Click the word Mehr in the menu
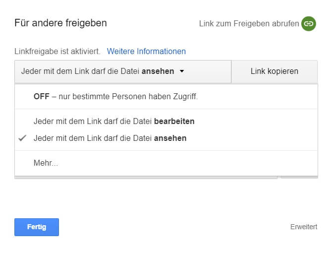This screenshot has width=332, height=253. (43, 163)
